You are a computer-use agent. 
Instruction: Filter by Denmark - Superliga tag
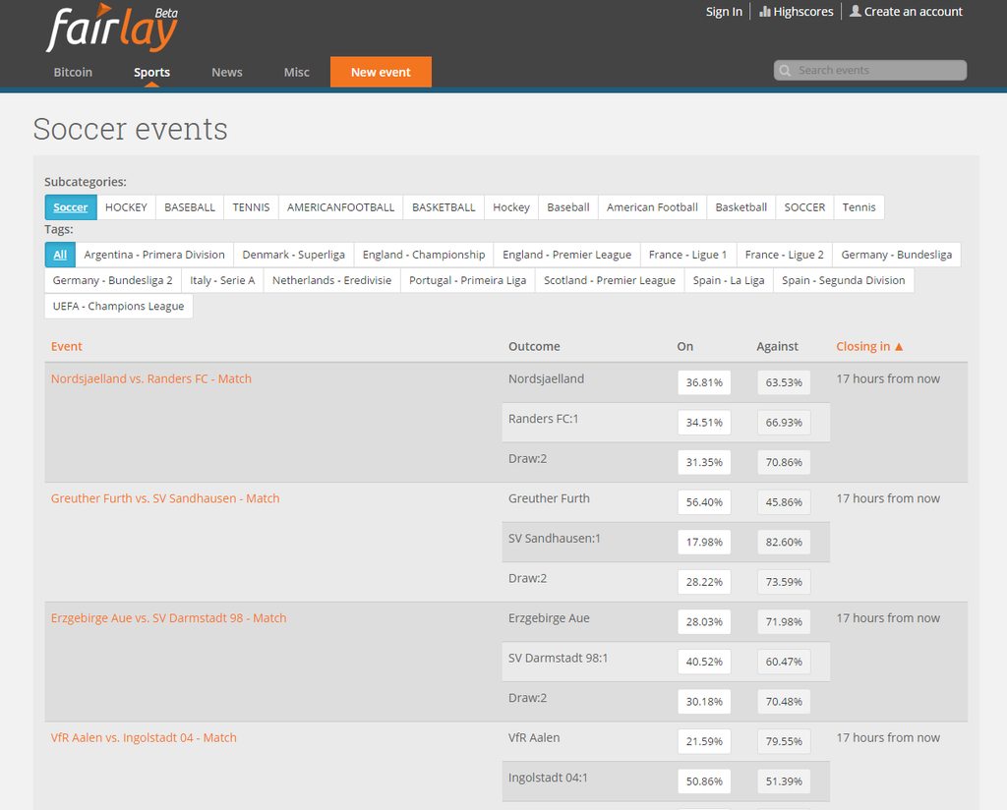tap(293, 255)
